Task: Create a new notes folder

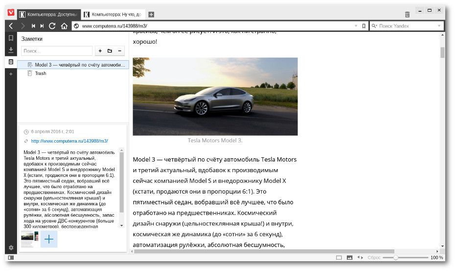Action: pyautogui.click(x=110, y=51)
